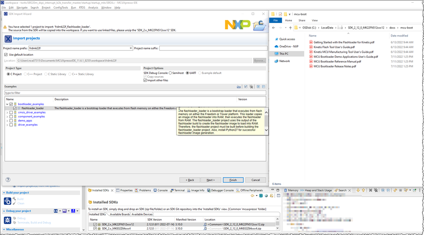424x235 pixels.
Task: Toggle Import other files checkbox
Action: tap(145, 80)
